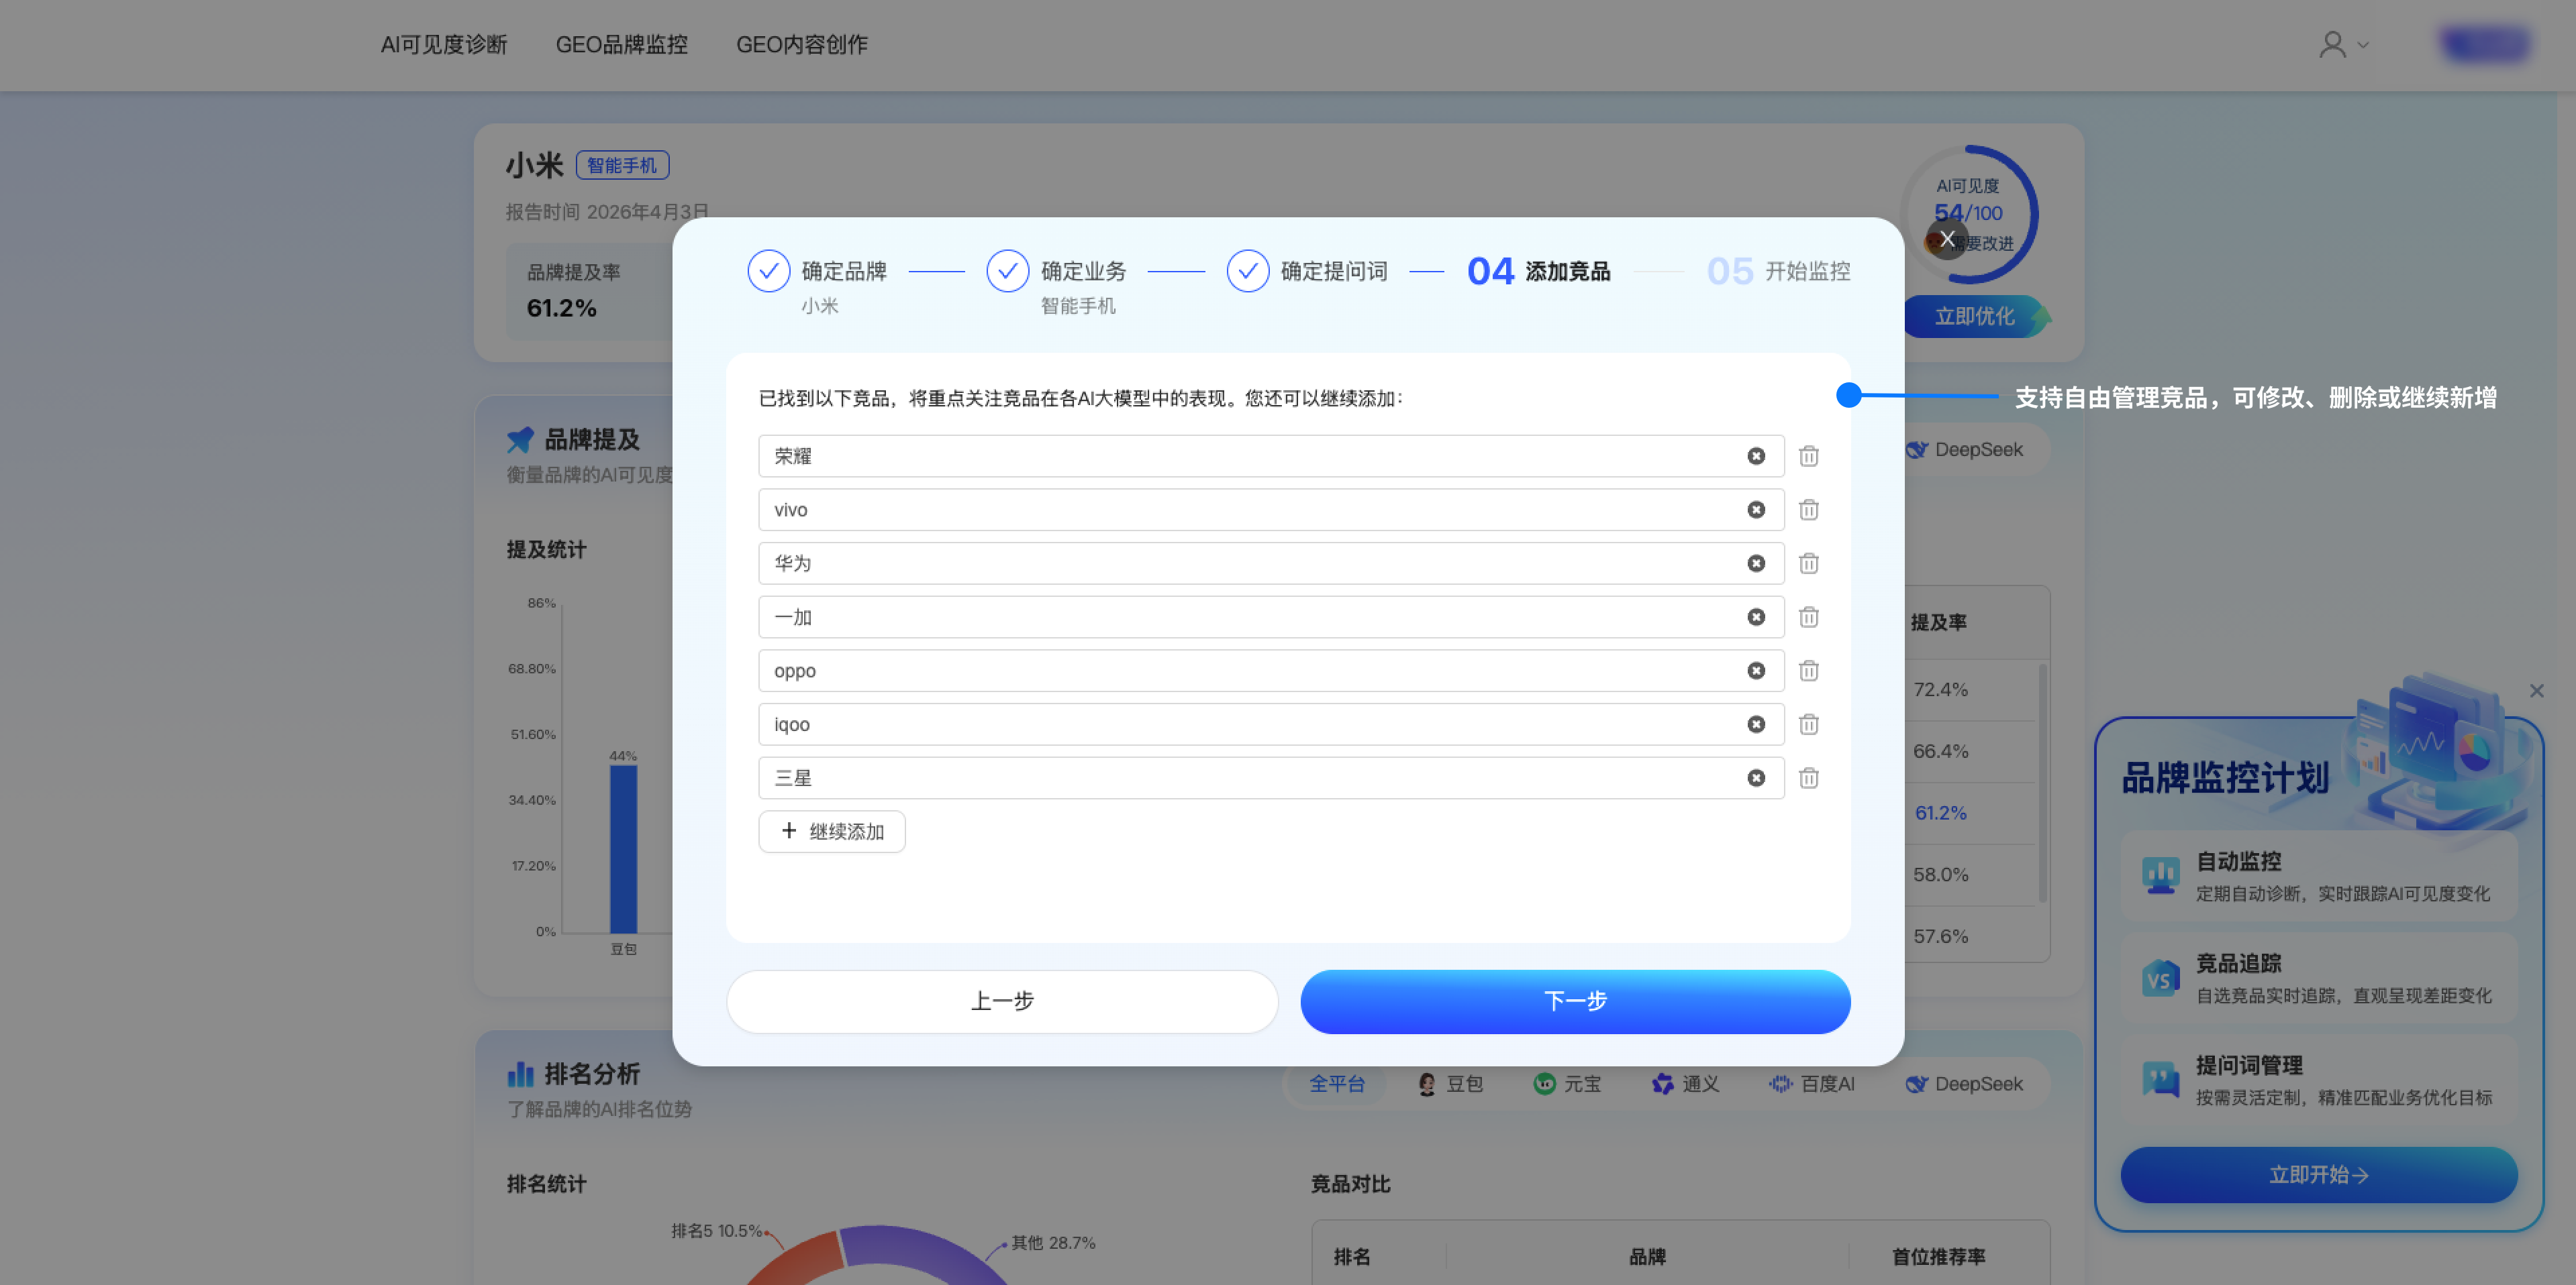Go back to 确定品牌 step checkmark
2576x1285 pixels.
click(768, 272)
